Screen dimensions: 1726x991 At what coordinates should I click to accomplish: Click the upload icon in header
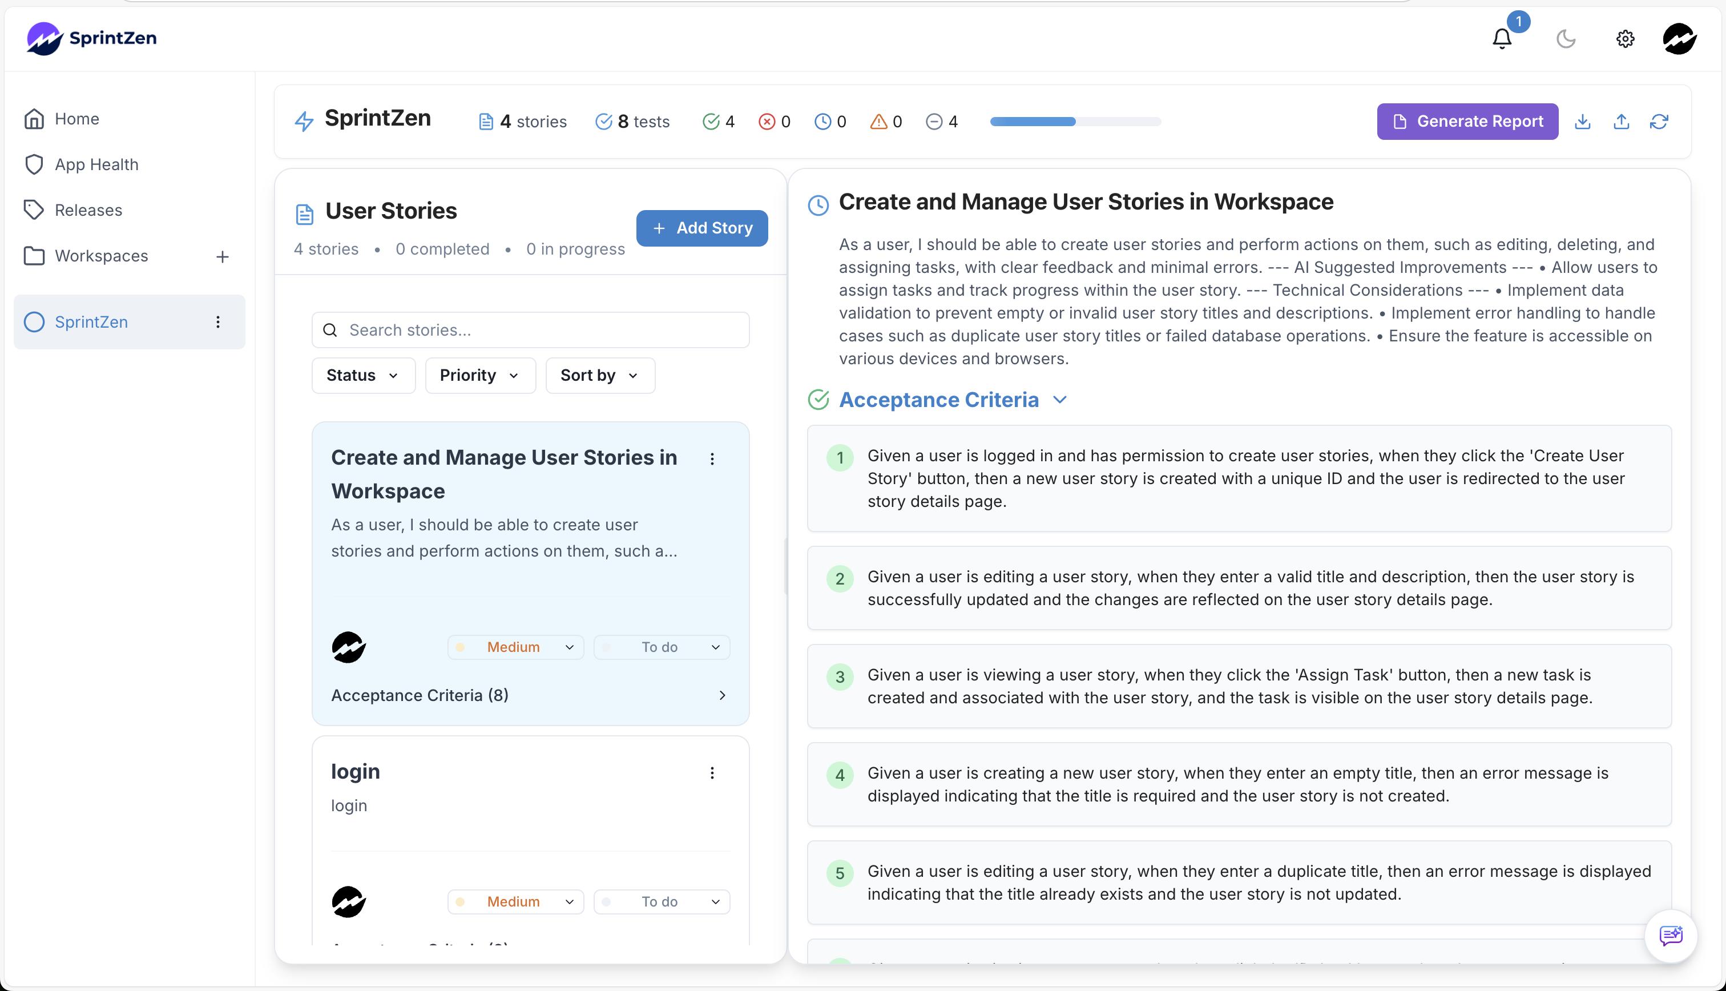[1621, 121]
